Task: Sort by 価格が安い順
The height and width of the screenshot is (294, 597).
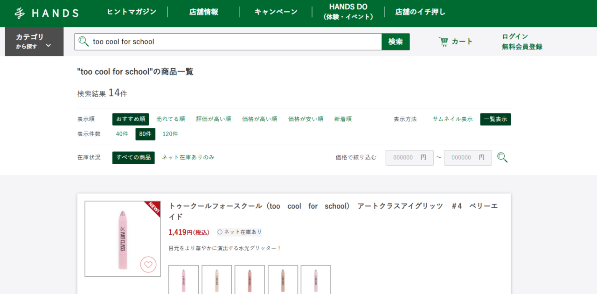Action: pos(306,119)
